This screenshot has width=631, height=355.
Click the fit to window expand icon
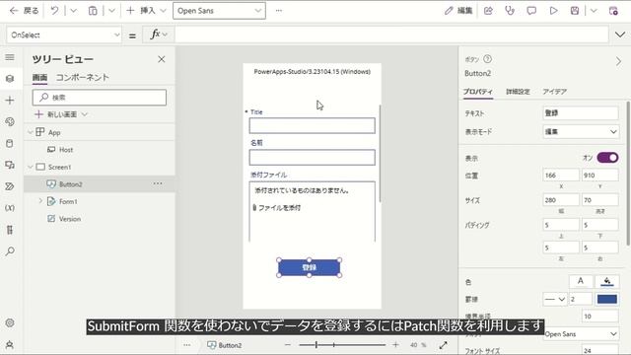pyautogui.click(x=443, y=345)
